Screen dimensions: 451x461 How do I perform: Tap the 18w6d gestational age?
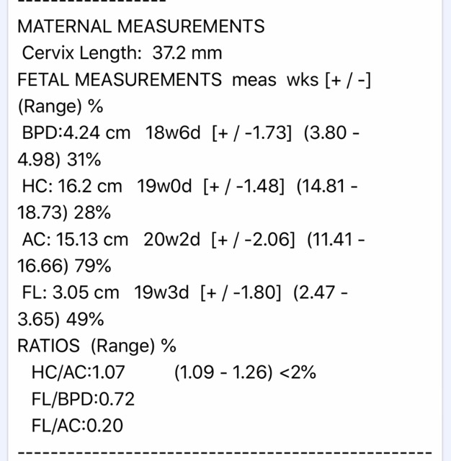[x=173, y=133]
